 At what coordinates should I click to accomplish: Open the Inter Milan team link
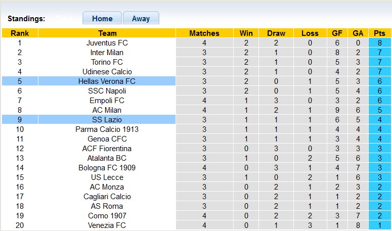pos(107,53)
